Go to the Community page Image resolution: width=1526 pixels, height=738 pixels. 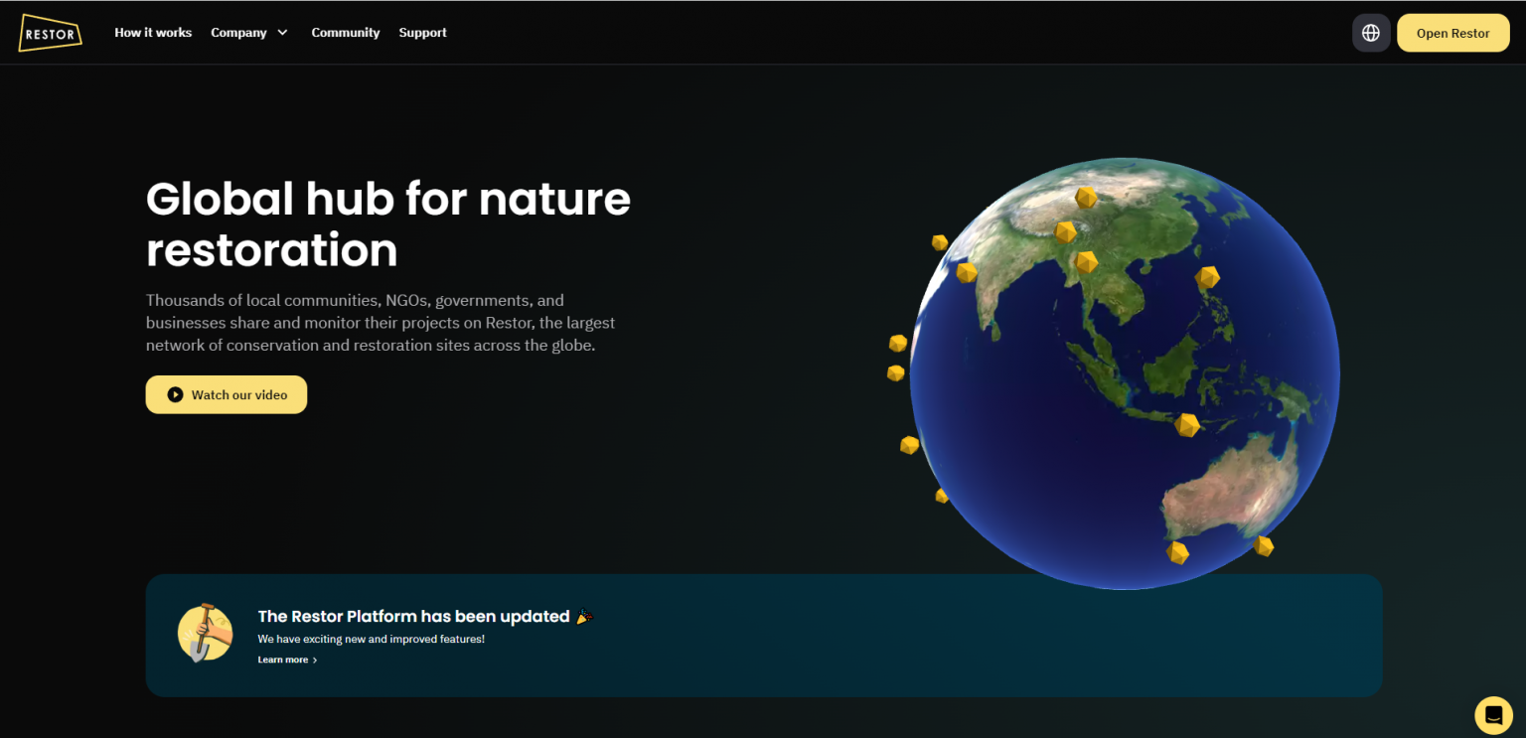(x=346, y=33)
